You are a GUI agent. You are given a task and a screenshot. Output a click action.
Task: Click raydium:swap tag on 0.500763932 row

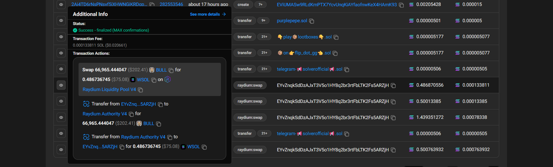(x=250, y=150)
